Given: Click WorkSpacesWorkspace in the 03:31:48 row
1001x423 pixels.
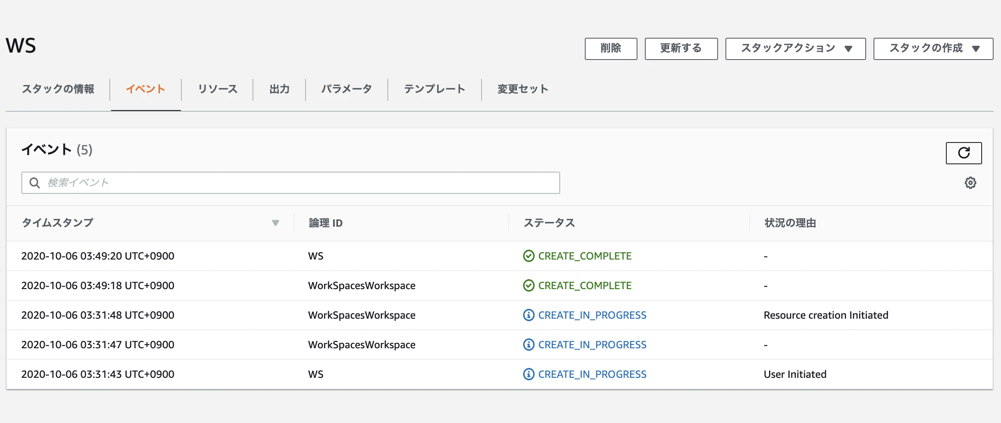Looking at the screenshot, I should pos(362,315).
